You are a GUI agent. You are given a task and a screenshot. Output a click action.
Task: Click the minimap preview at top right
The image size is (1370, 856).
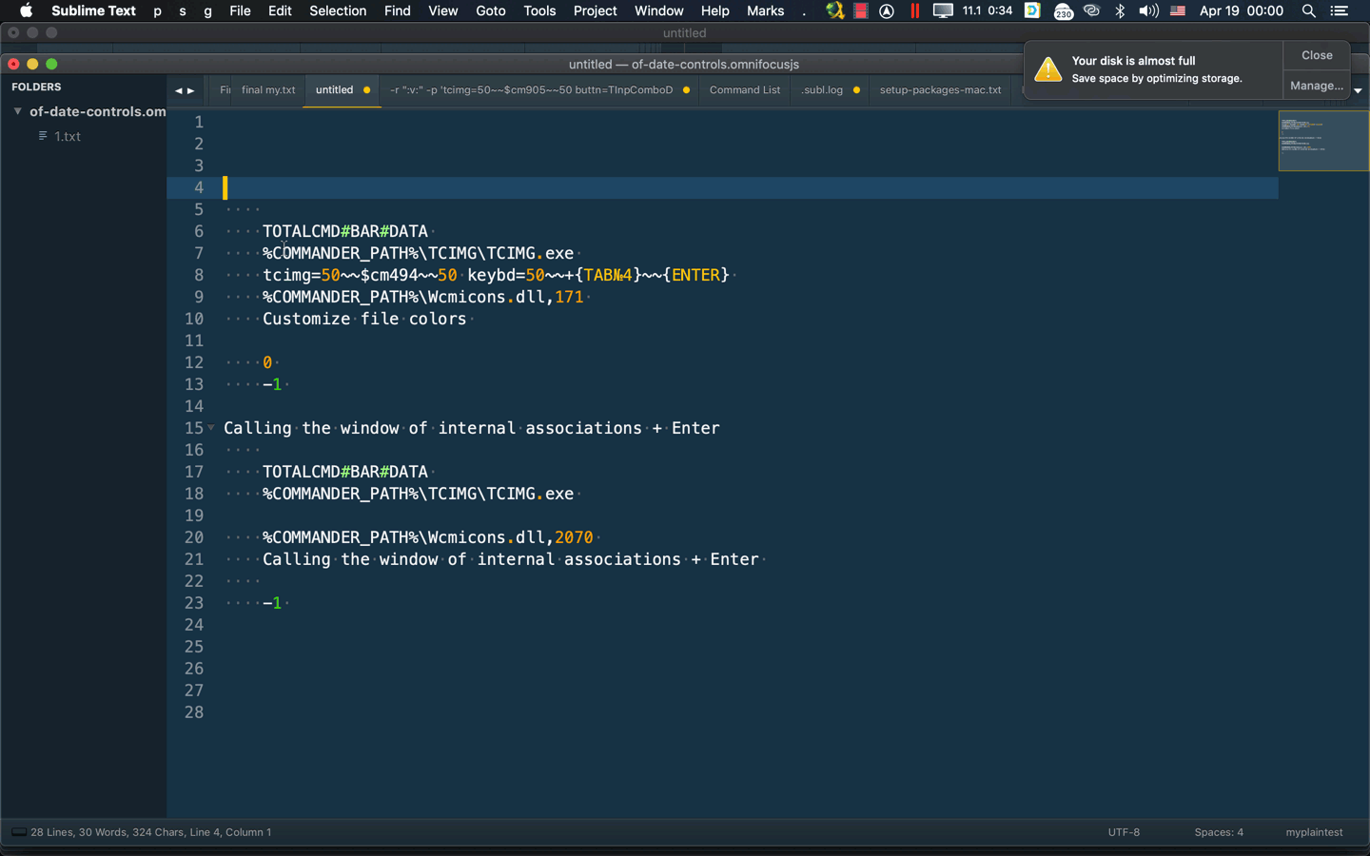pyautogui.click(x=1322, y=143)
